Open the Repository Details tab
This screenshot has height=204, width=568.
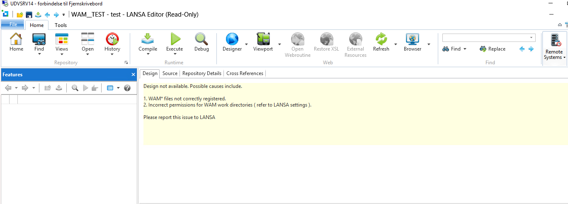point(202,73)
